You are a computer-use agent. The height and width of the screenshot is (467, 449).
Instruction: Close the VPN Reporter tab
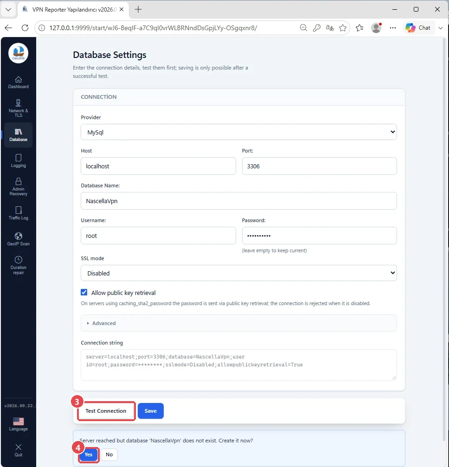click(122, 10)
